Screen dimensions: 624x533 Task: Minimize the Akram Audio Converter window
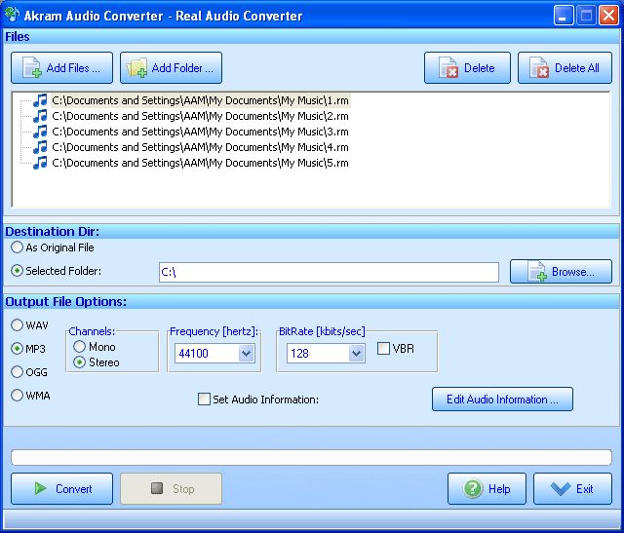click(x=564, y=16)
